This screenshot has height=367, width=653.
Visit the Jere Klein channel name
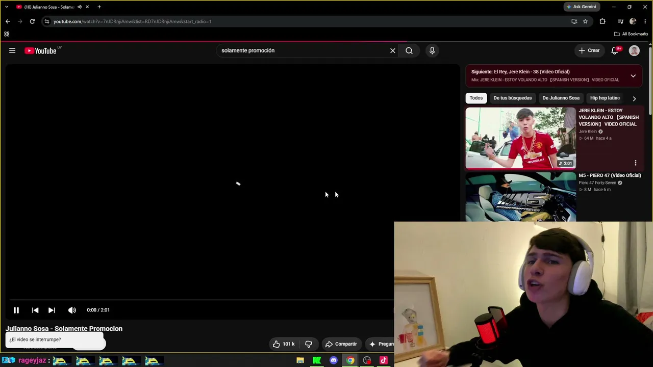(x=588, y=132)
